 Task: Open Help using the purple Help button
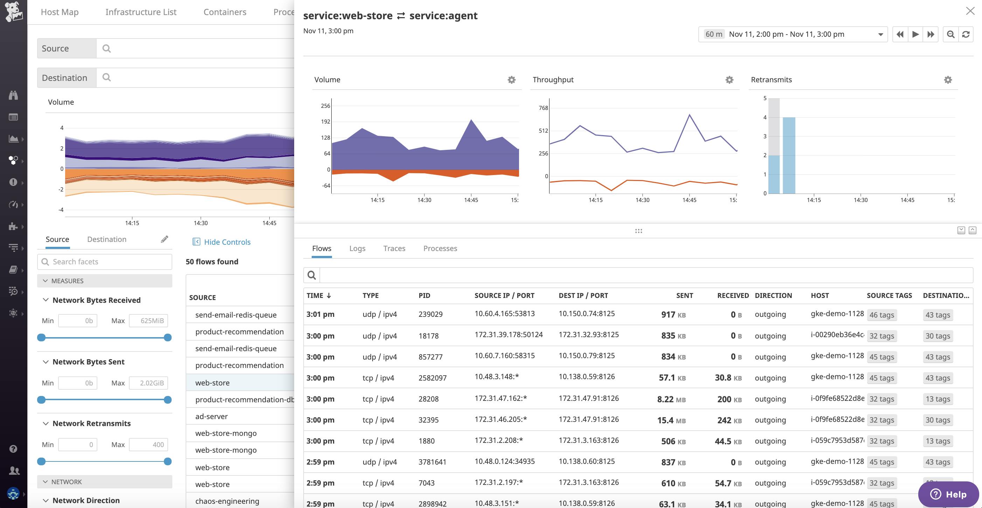(x=948, y=494)
